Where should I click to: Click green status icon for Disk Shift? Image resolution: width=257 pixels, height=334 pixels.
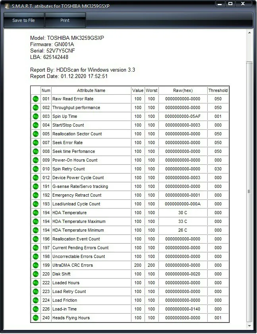(36, 274)
